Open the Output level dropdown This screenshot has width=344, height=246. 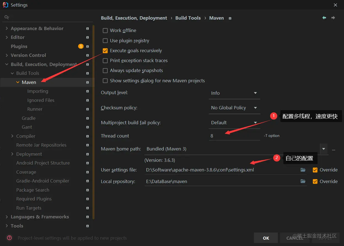(234, 93)
